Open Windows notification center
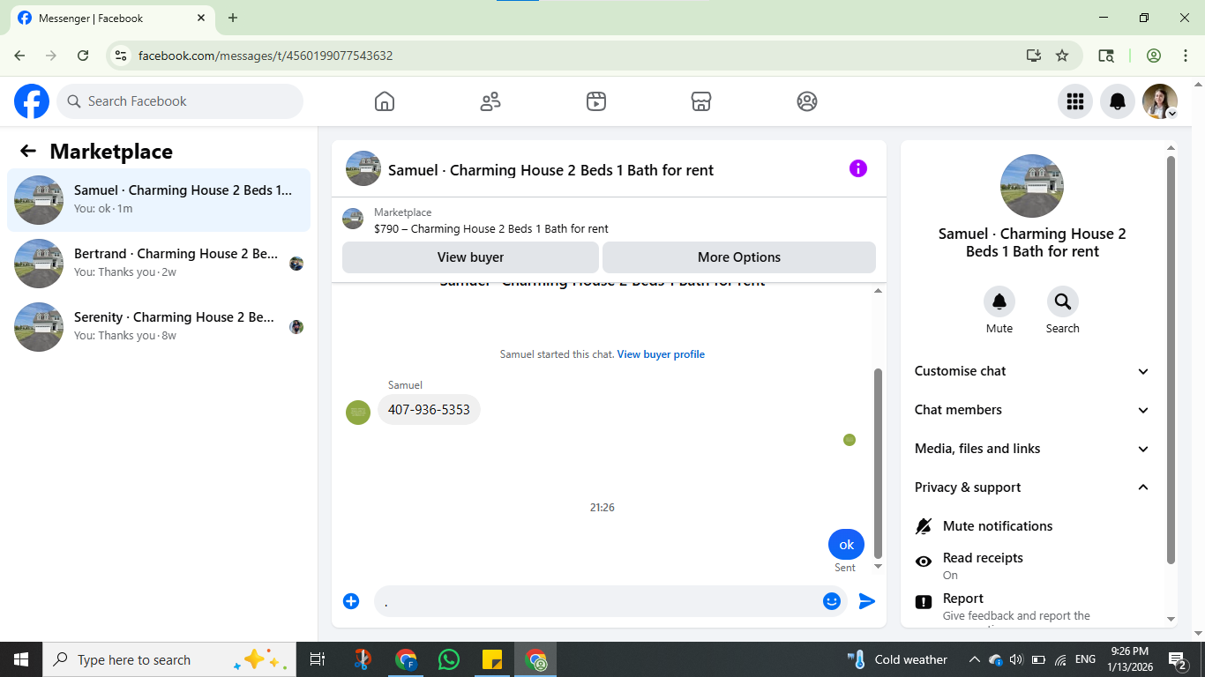 [1178, 659]
